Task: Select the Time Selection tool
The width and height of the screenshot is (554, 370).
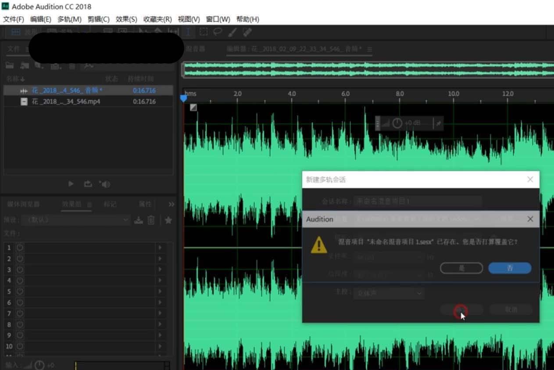Action: tap(188, 32)
